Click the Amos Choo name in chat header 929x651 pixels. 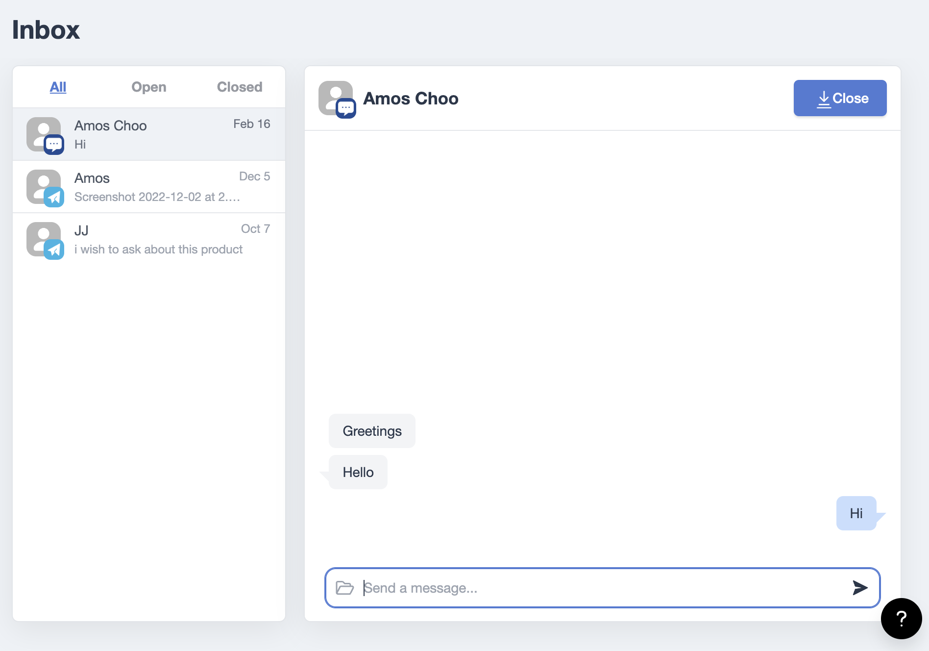click(411, 99)
